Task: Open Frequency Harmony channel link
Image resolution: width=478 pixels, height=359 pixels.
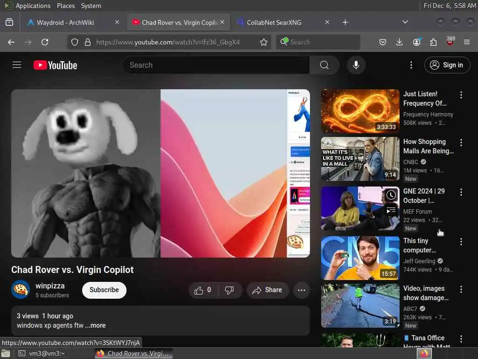Action: click(x=428, y=115)
